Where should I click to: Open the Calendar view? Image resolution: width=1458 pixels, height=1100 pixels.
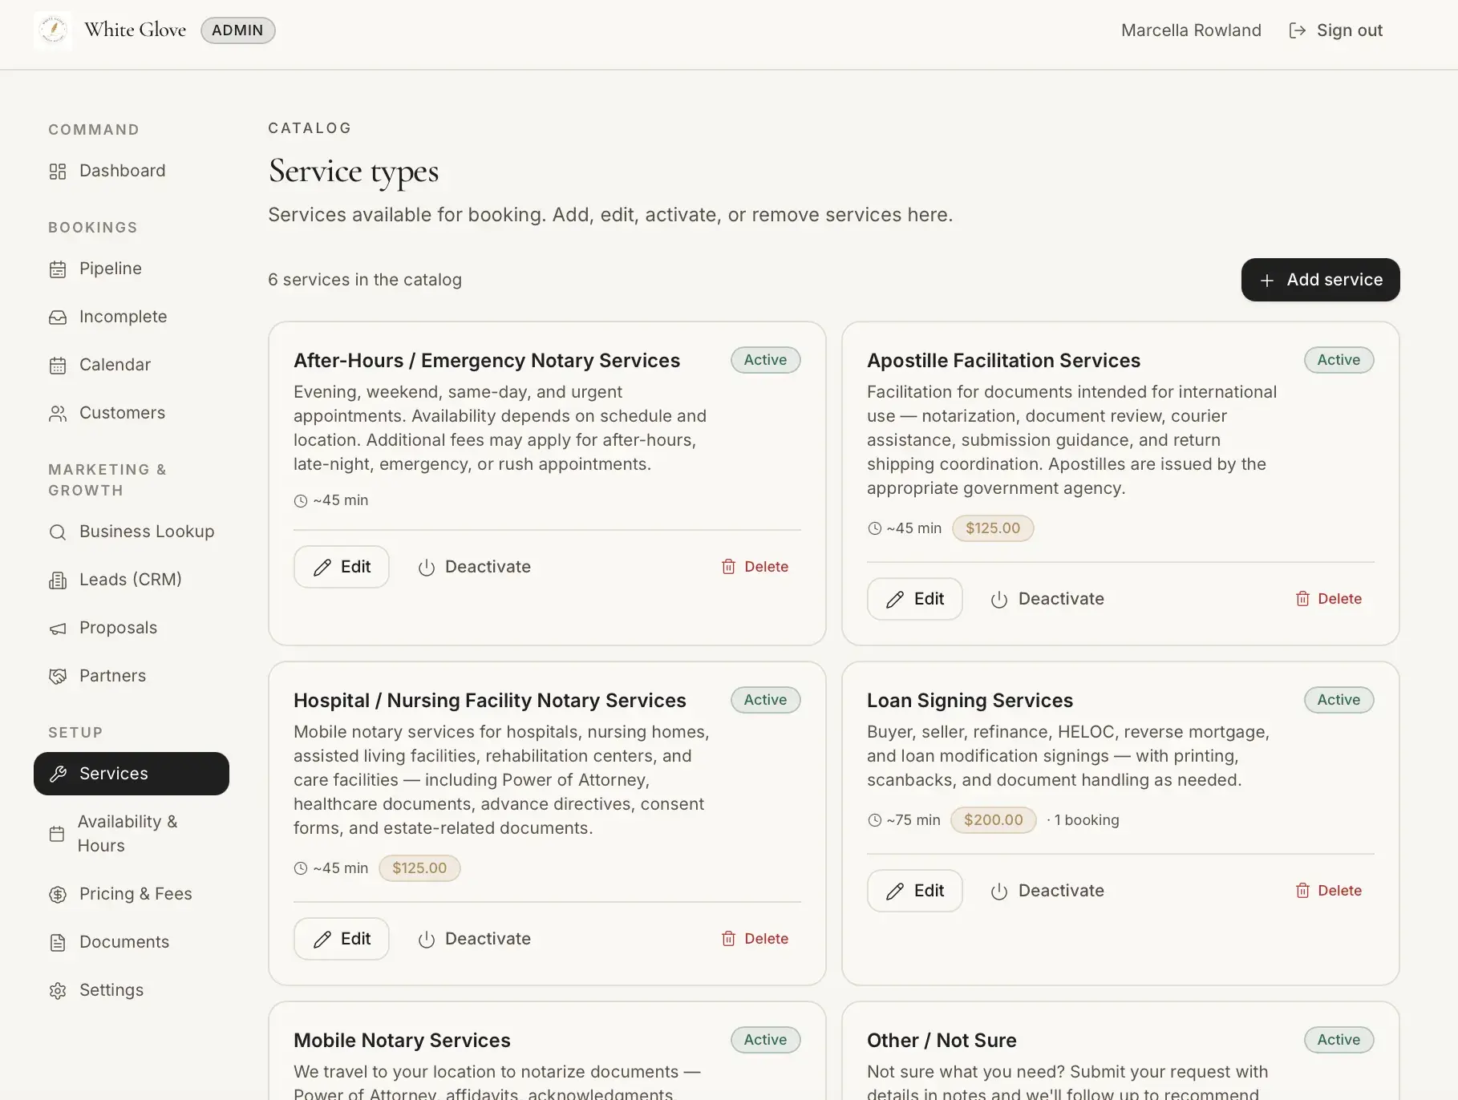(x=132, y=365)
